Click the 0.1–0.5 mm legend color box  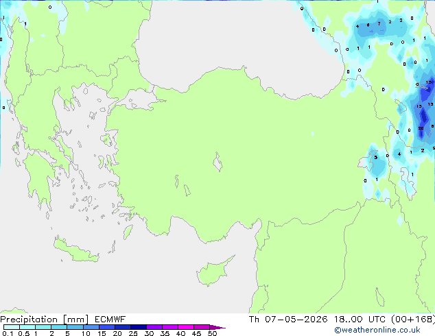[12, 327]
